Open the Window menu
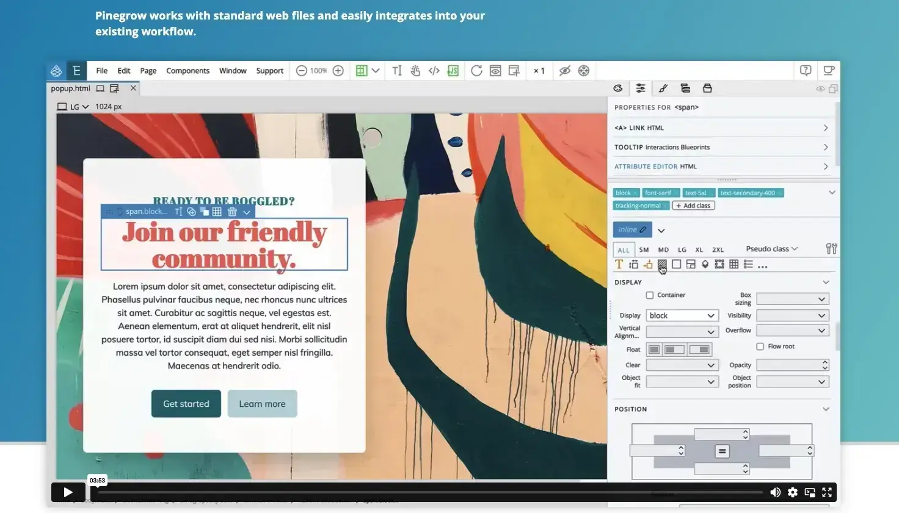Image resolution: width=899 pixels, height=513 pixels. click(233, 71)
